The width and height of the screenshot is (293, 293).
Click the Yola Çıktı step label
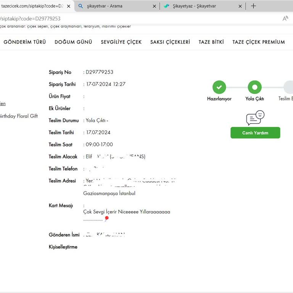coord(255,99)
